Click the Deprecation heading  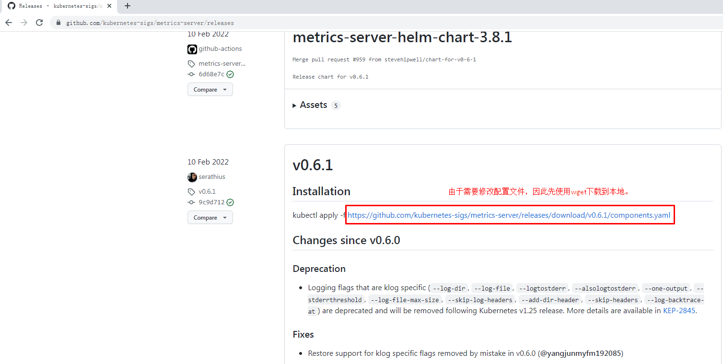point(319,269)
